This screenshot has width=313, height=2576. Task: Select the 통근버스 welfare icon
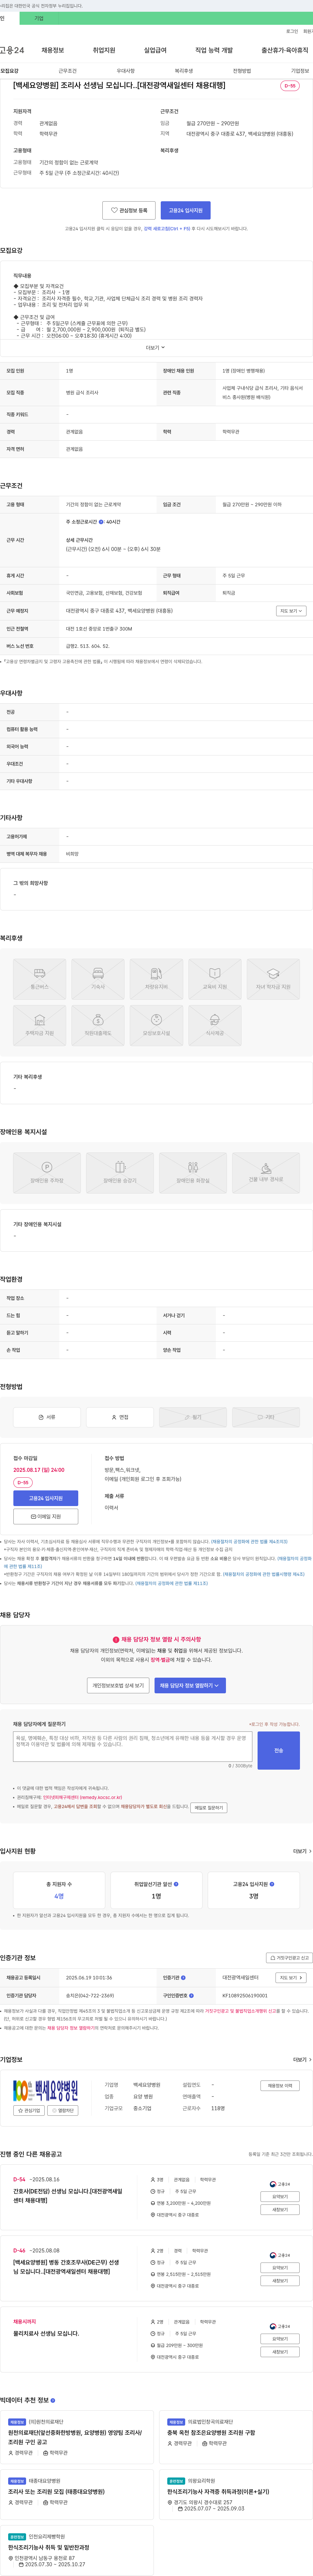tap(40, 979)
